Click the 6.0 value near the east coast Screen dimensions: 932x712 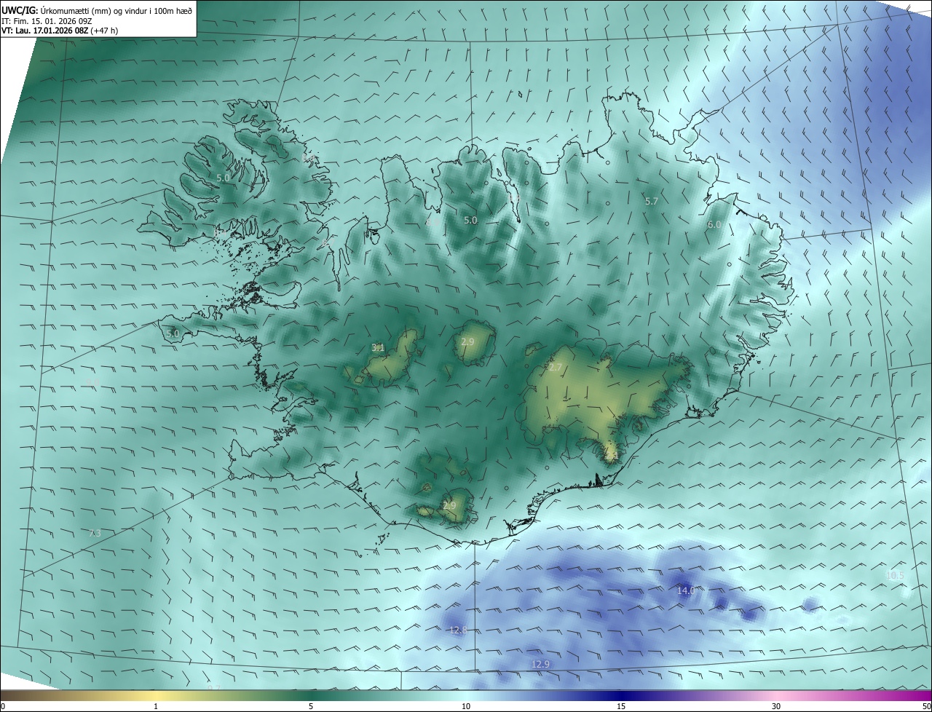click(x=714, y=225)
